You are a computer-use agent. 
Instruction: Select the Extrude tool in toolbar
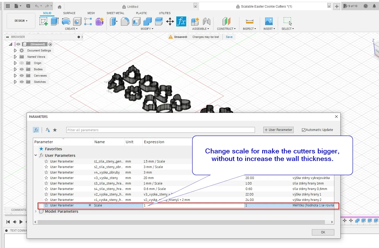coord(55,21)
